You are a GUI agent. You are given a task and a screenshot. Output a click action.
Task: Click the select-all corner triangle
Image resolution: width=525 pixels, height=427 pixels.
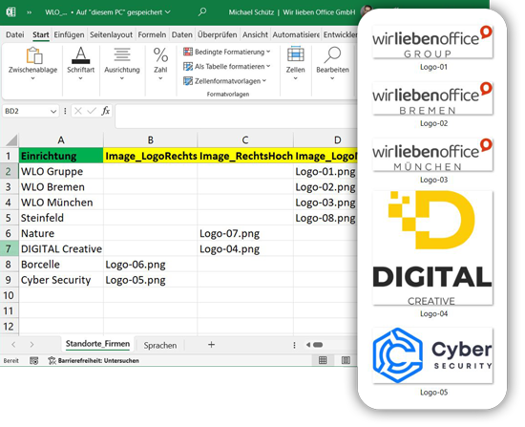pyautogui.click(x=11, y=140)
